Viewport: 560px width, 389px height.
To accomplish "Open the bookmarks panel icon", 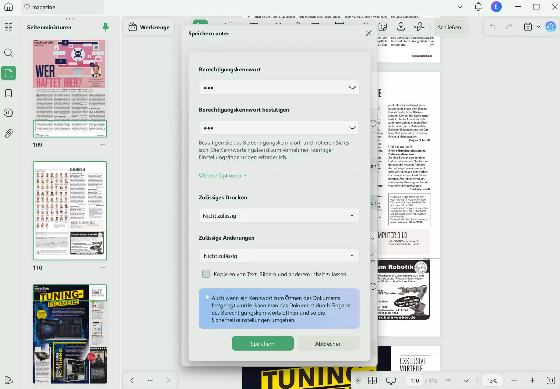I will (x=9, y=93).
